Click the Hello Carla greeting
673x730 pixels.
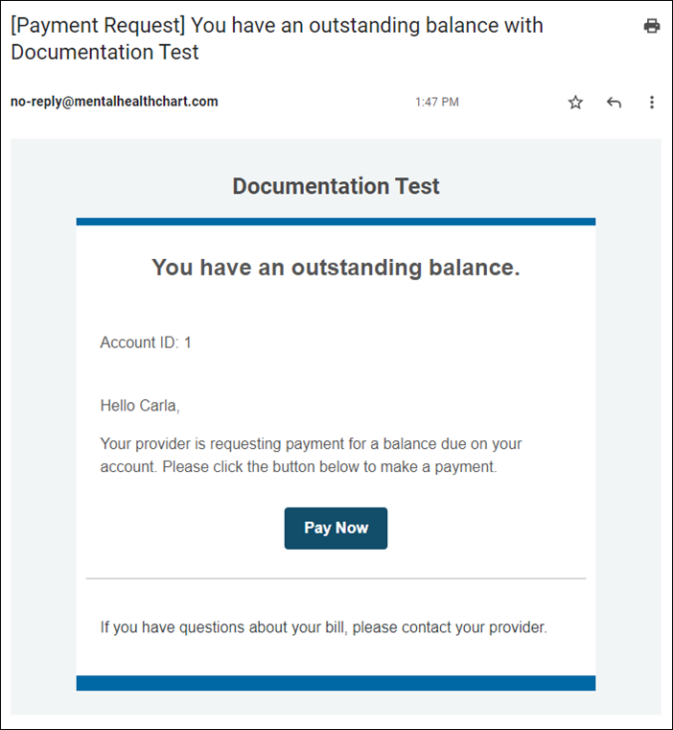click(140, 406)
